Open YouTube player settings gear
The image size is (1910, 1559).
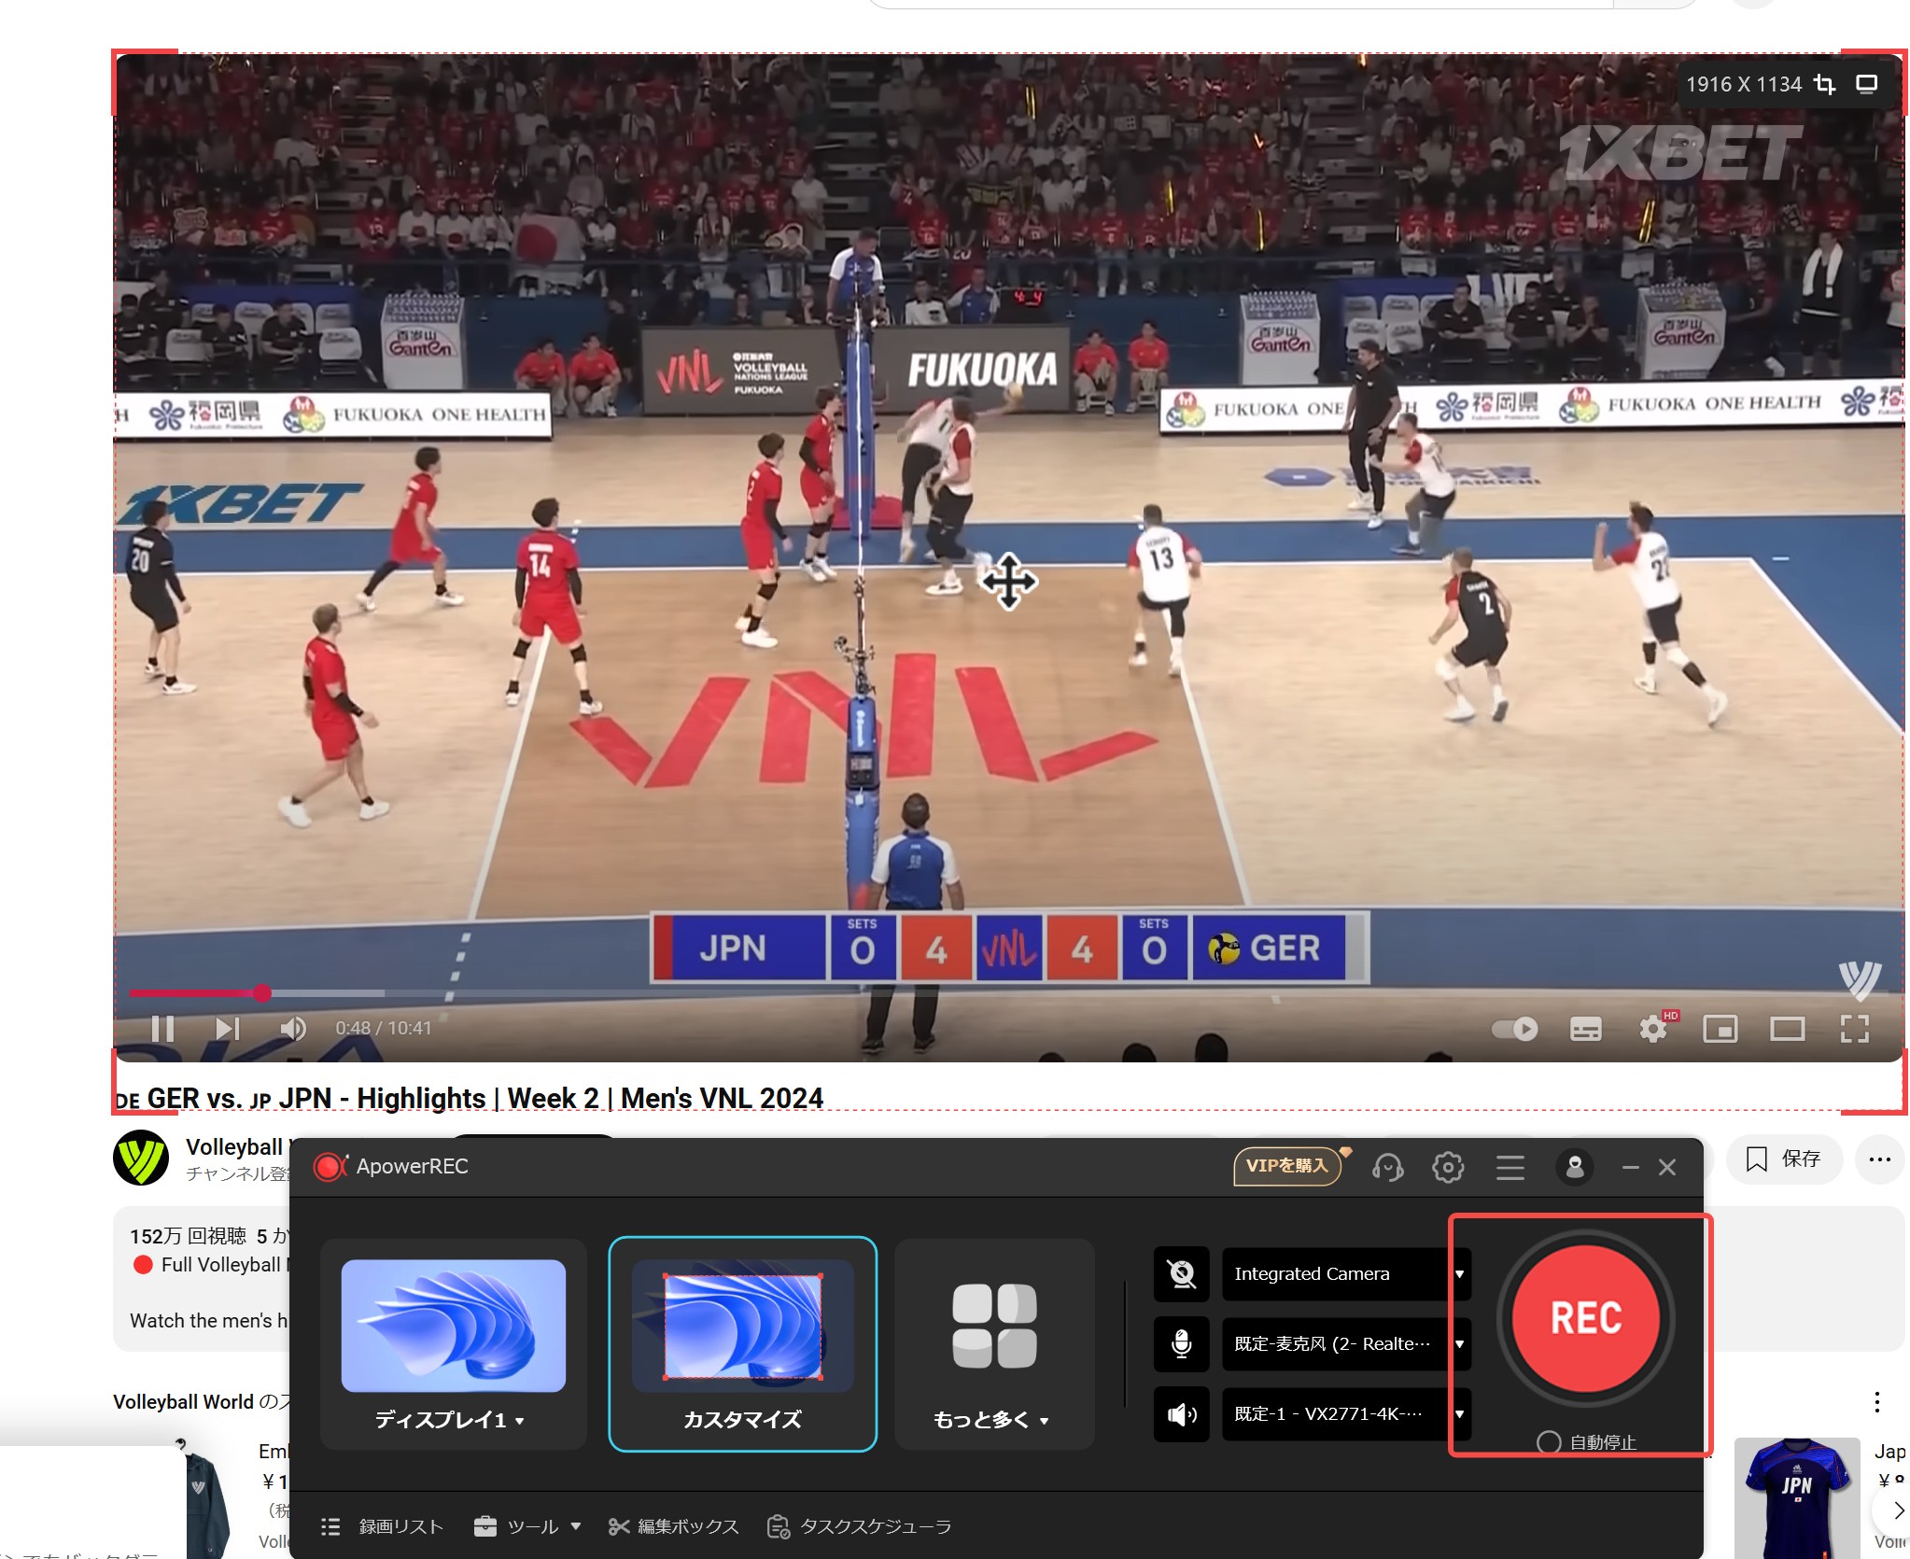pyautogui.click(x=1654, y=1029)
